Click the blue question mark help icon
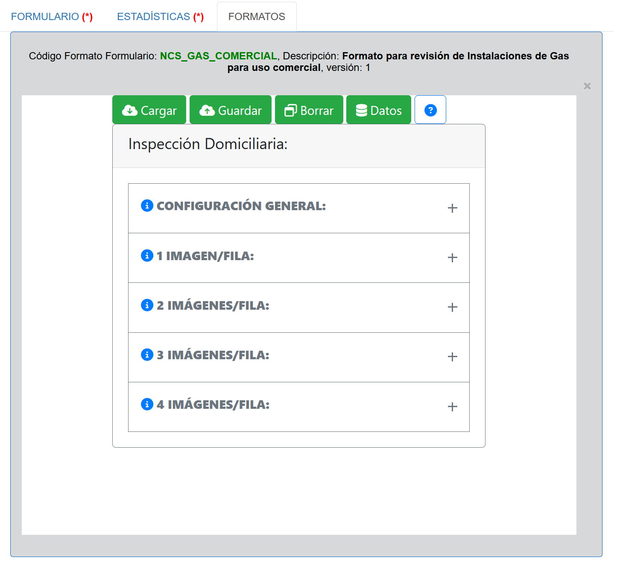Image resolution: width=617 pixels, height=569 pixels. (x=430, y=110)
